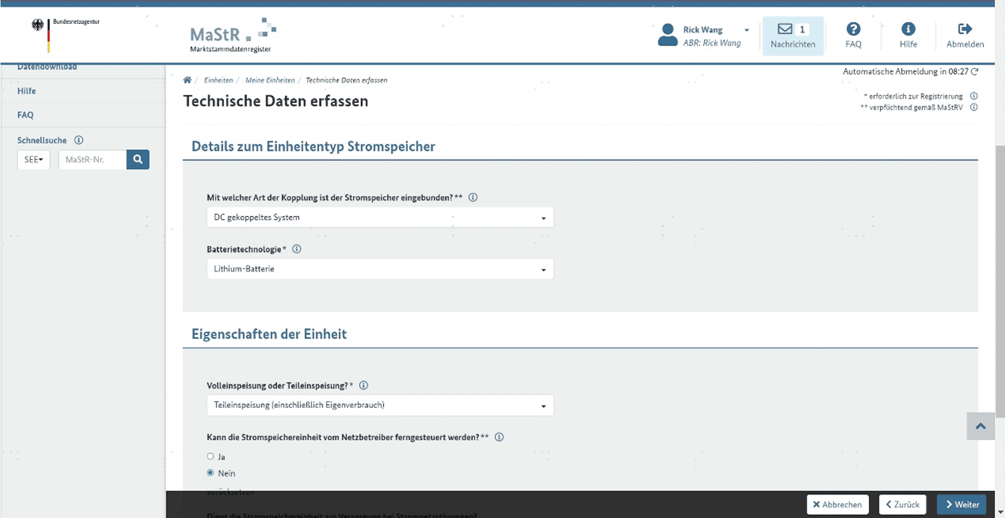Click the Abbrechen button
The image size is (1005, 518).
pos(838,504)
